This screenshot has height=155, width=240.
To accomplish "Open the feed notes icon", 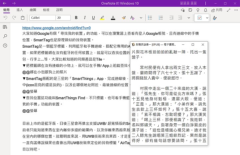I will click(190, 10).
